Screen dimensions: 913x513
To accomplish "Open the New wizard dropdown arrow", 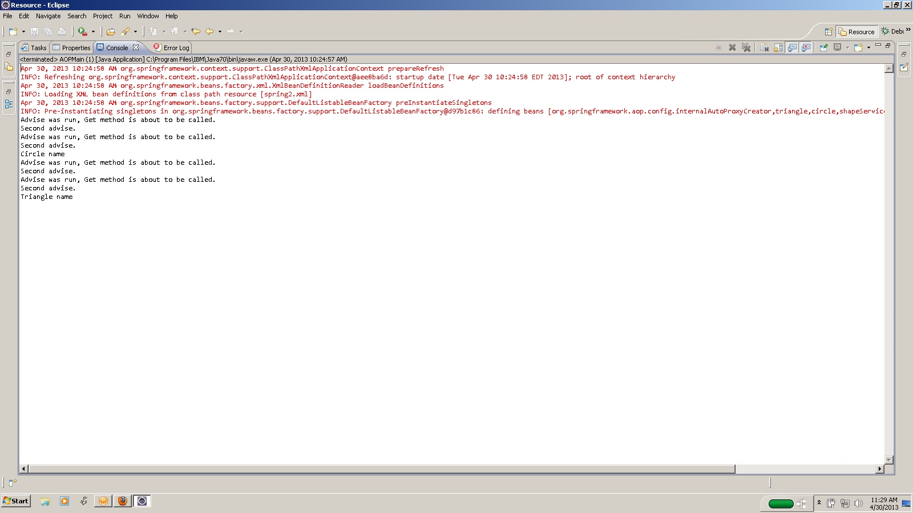I will tap(23, 31).
